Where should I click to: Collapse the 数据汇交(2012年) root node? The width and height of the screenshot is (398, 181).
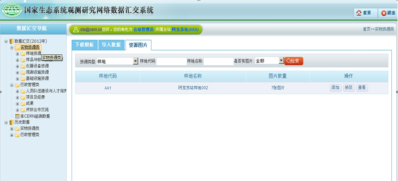pyautogui.click(x=6, y=41)
